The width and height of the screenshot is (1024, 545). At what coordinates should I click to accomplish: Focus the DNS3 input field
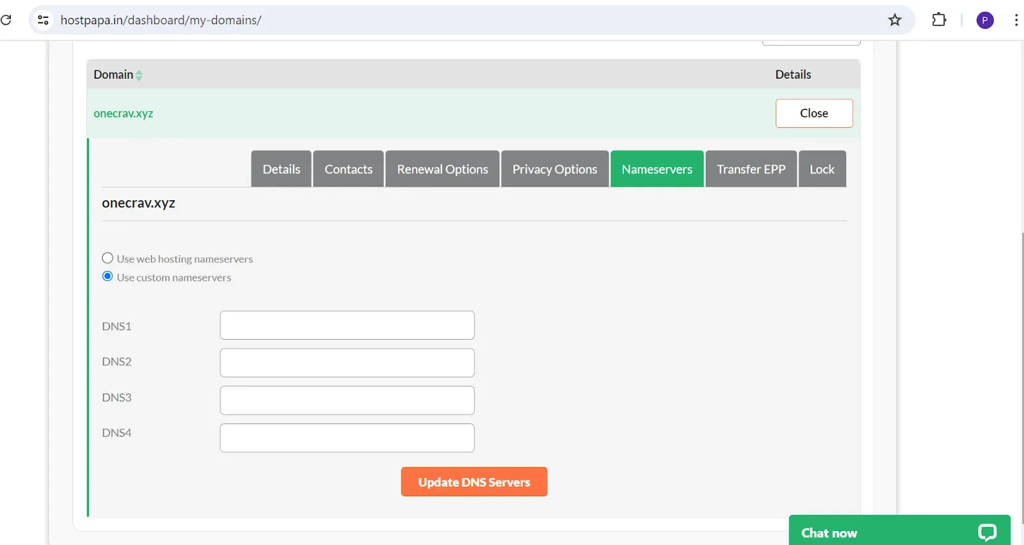point(348,400)
